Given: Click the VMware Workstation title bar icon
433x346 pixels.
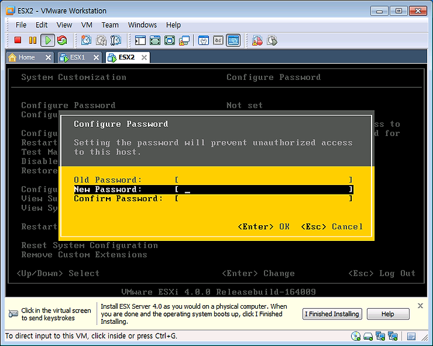Looking at the screenshot, I should pos(10,10).
